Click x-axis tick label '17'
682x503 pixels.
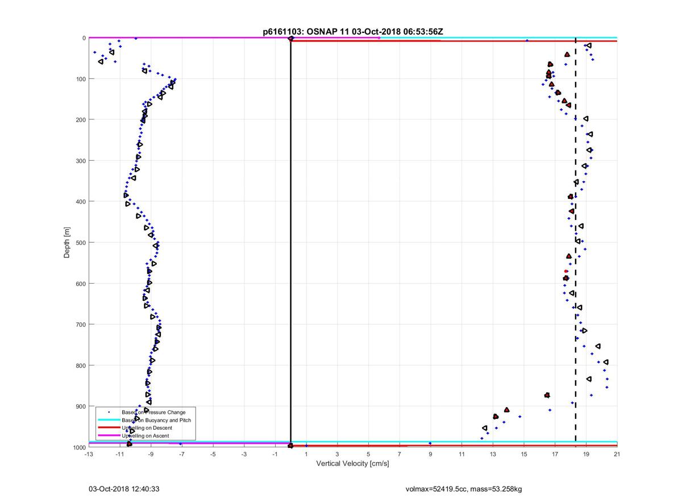(555, 454)
